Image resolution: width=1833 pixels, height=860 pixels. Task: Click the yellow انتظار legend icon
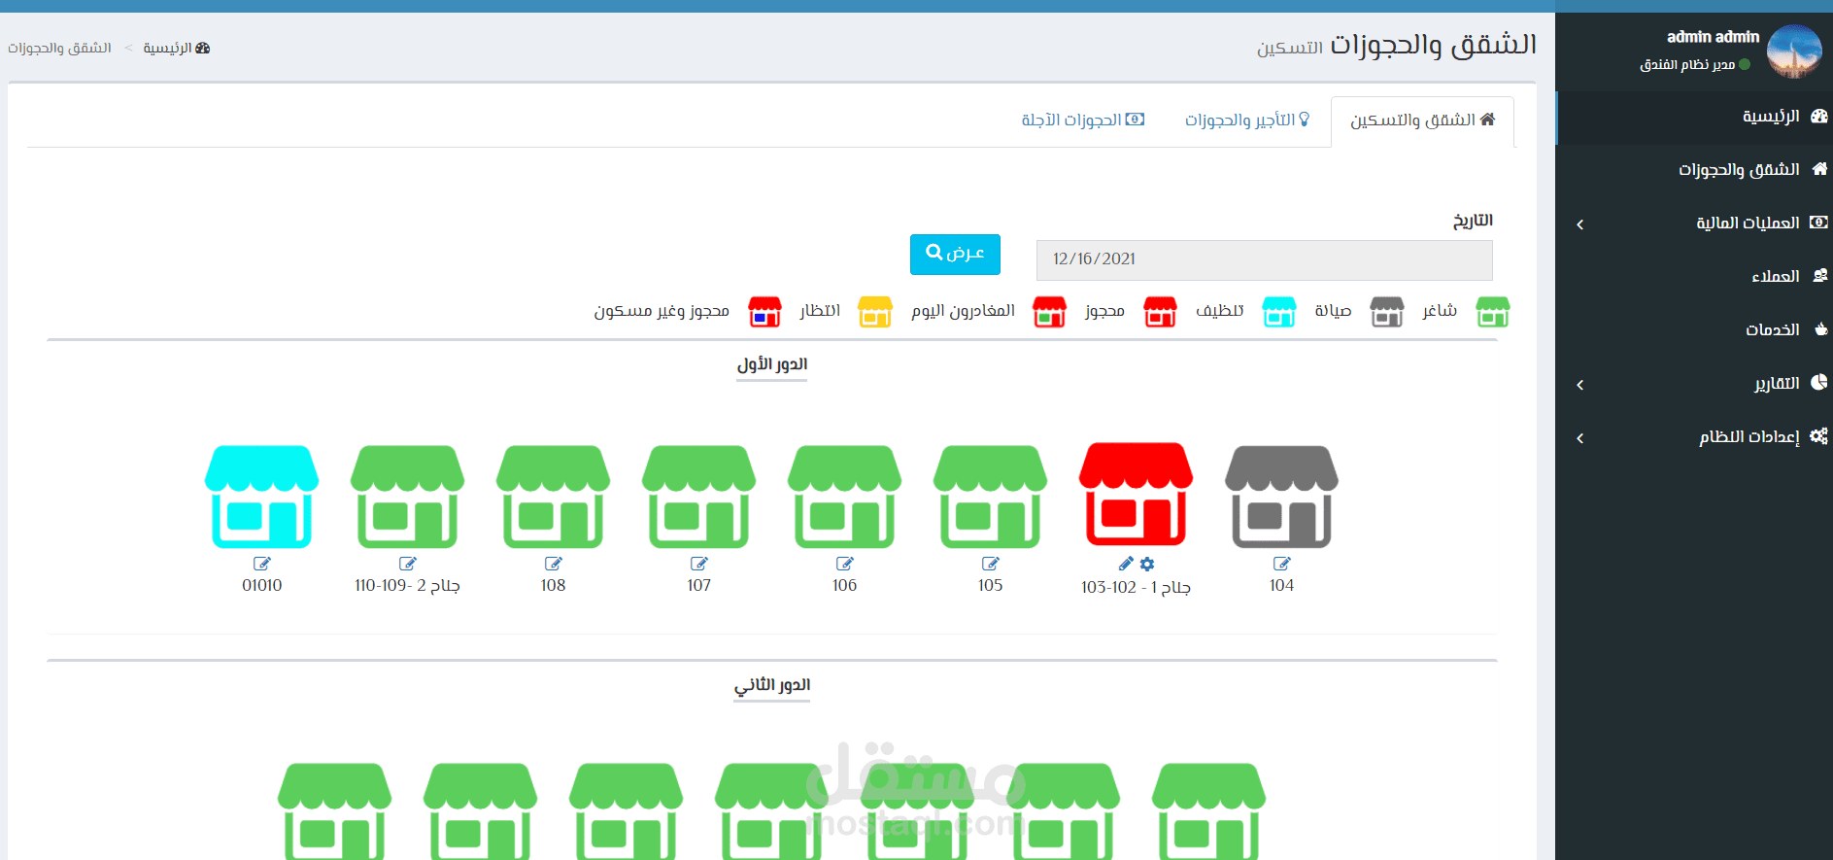click(874, 312)
